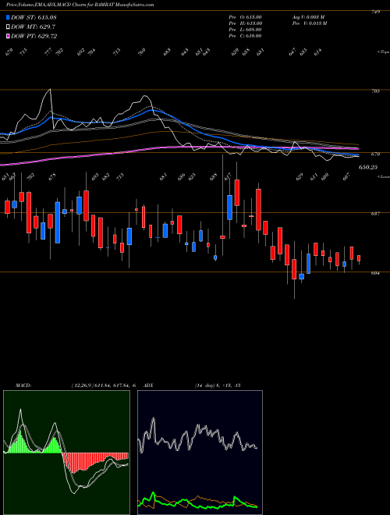This screenshot has width=390, height=515.
Task: Click the tall blue candle below the 617 label
Action: tap(230, 208)
